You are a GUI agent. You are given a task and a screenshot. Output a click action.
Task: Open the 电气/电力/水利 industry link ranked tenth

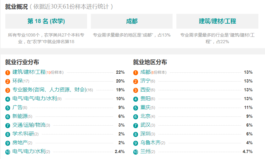[x=29, y=151]
